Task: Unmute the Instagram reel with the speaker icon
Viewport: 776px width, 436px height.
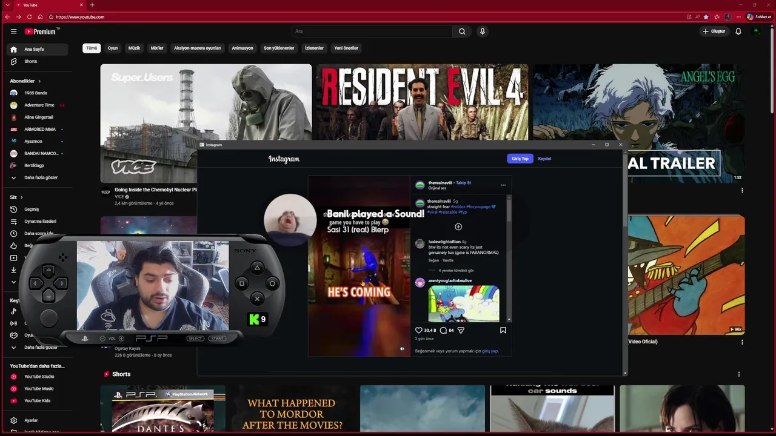Action: [x=402, y=348]
